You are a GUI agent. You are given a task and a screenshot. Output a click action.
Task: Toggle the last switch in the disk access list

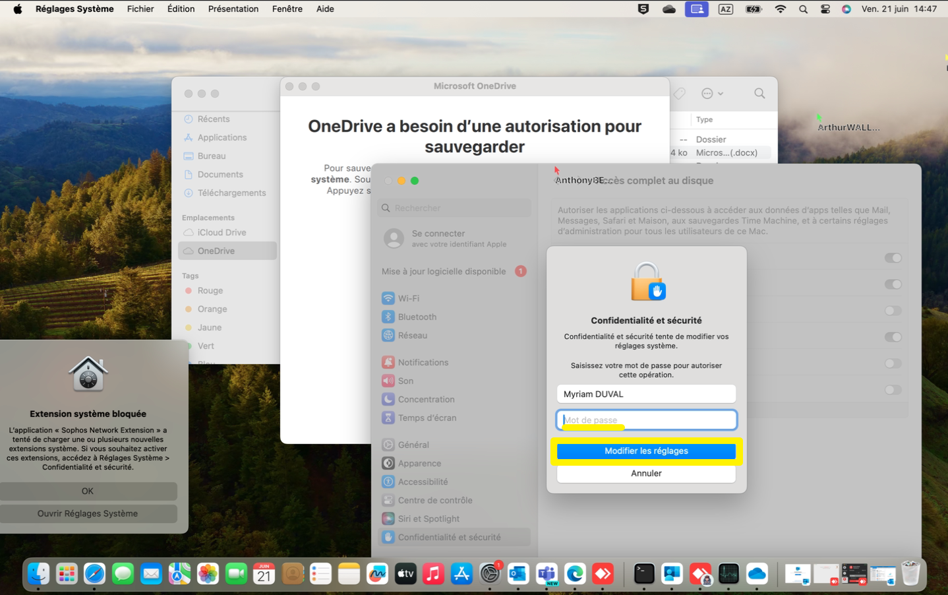(x=893, y=390)
